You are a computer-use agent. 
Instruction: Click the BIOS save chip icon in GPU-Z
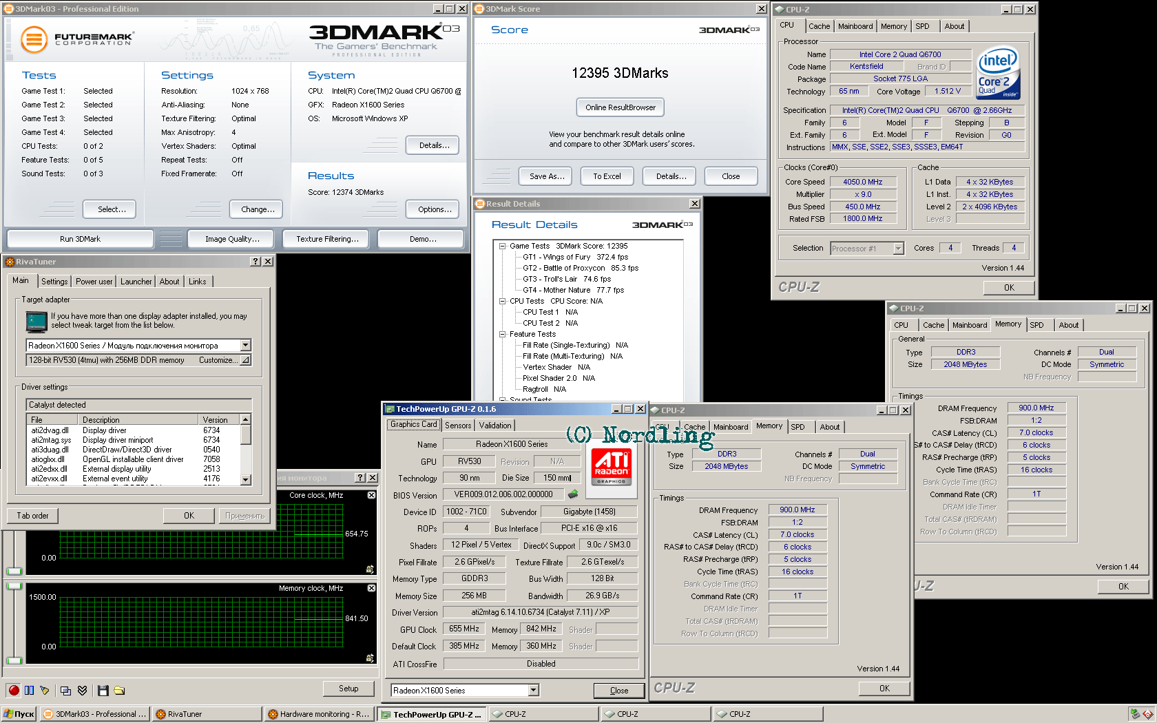coord(572,494)
